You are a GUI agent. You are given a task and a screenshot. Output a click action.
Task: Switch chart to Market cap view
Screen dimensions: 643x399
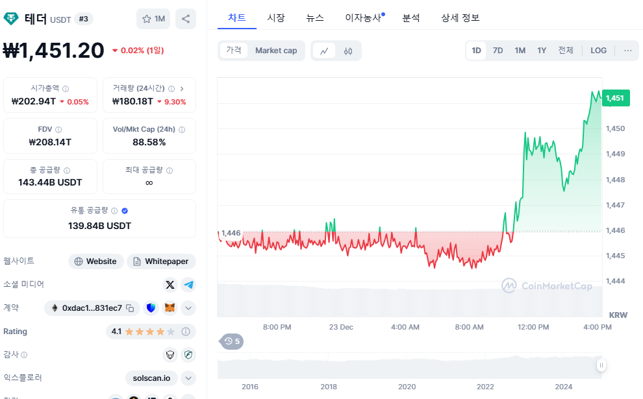[x=276, y=51]
